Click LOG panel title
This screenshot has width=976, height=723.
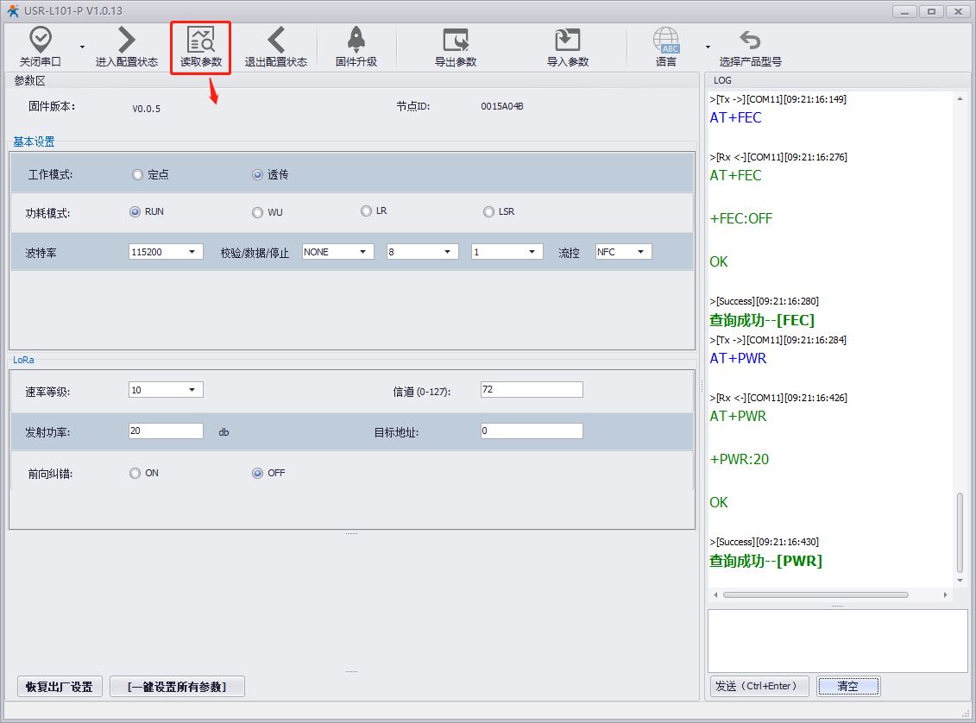point(722,80)
